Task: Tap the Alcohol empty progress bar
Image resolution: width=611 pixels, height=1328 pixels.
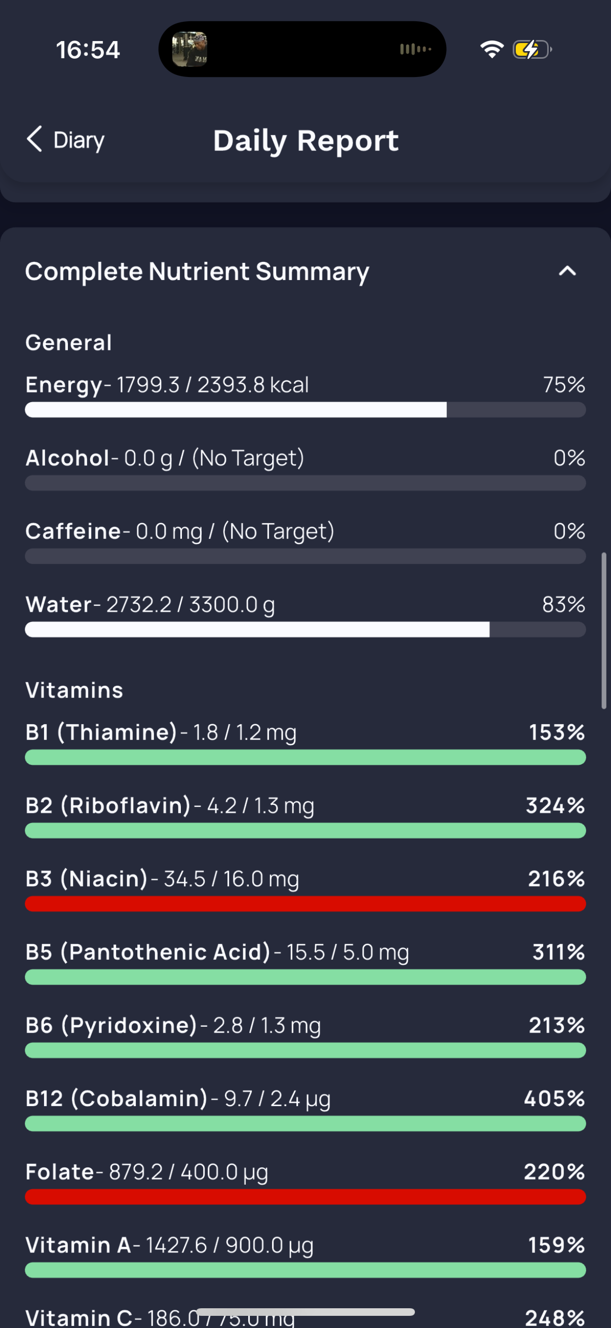Action: click(305, 483)
